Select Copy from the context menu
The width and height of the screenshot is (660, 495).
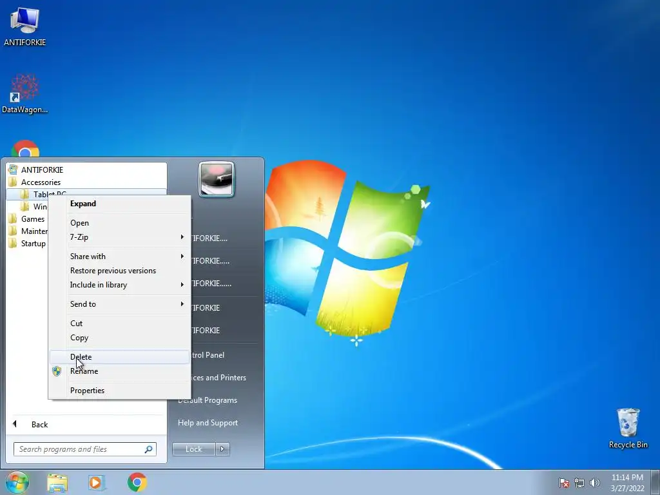coord(119,338)
